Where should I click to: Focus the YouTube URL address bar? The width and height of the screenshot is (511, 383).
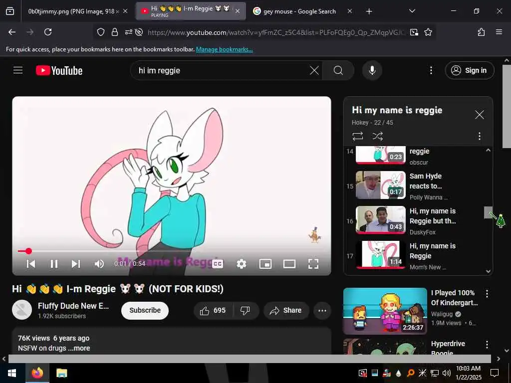[275, 32]
